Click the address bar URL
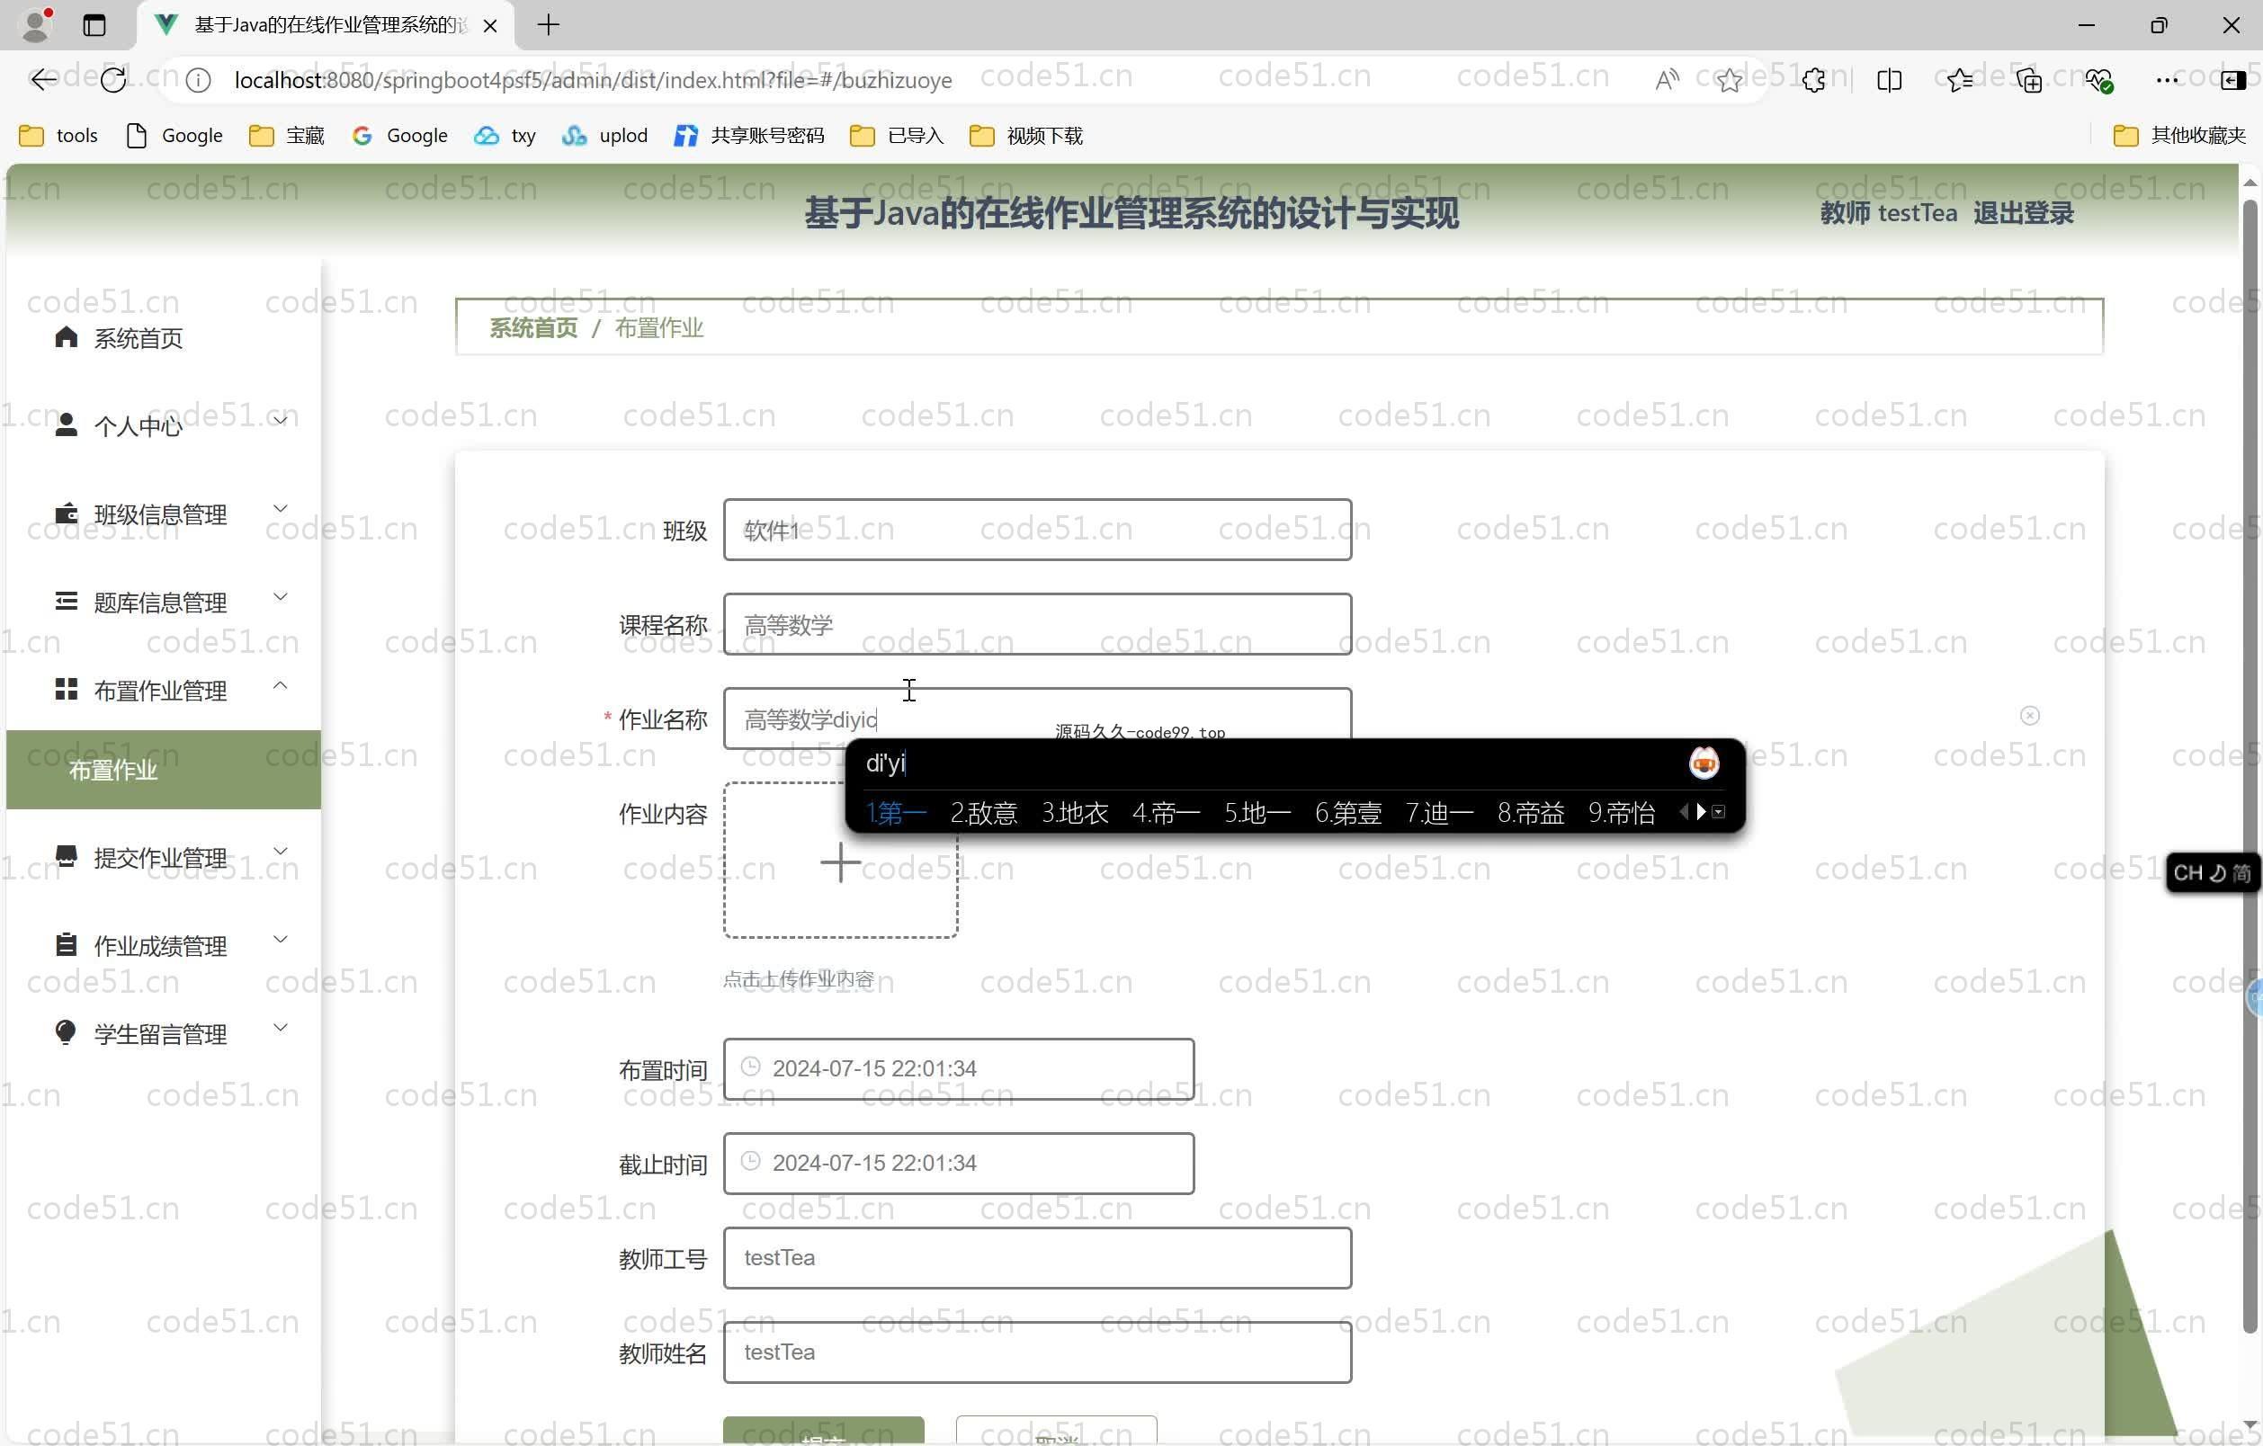The image size is (2263, 1446). coord(593,81)
